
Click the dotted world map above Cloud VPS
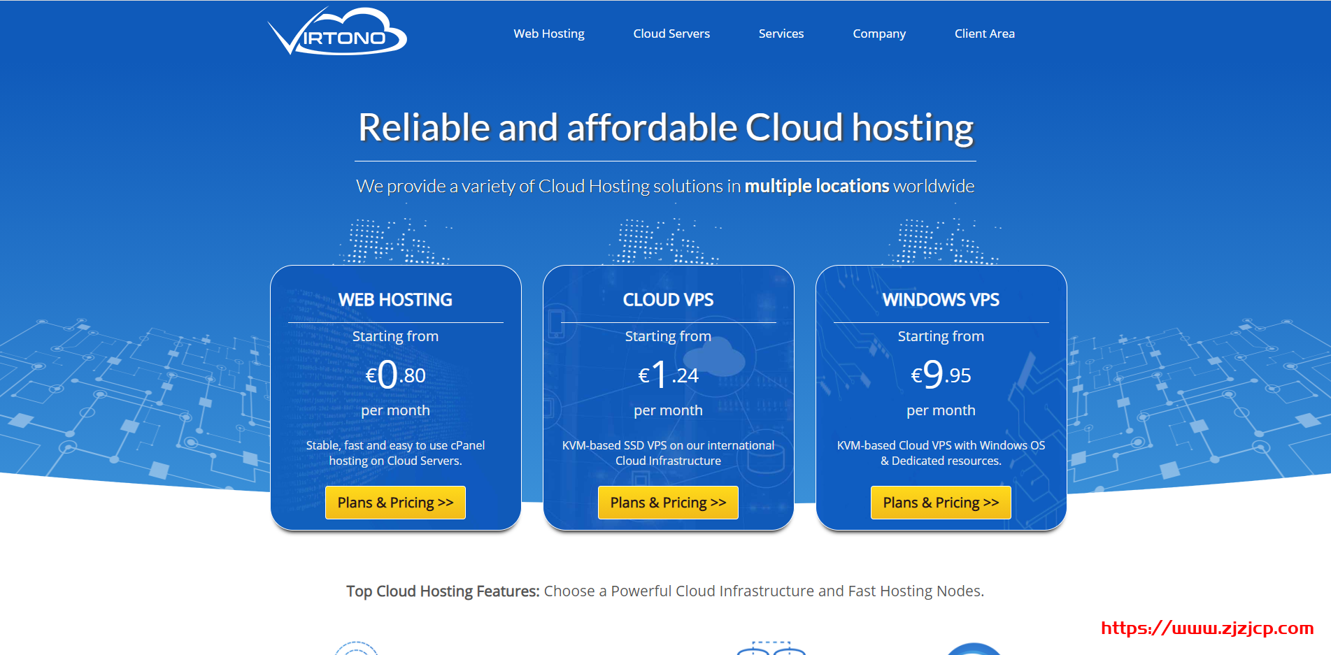click(x=664, y=242)
